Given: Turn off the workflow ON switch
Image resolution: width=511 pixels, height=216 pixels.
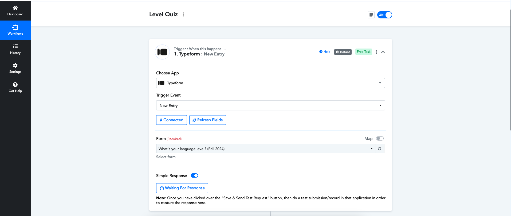Looking at the screenshot, I should [385, 15].
